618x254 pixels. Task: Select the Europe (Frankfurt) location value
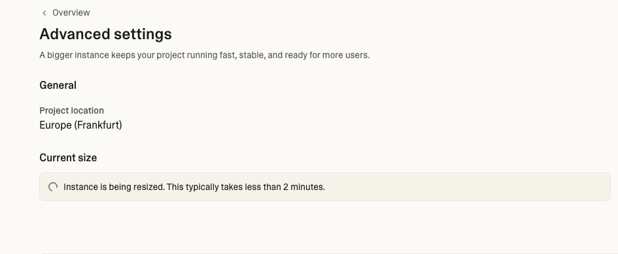81,125
